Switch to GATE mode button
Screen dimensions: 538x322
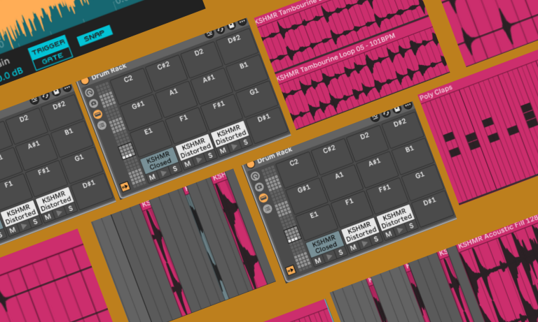[x=53, y=59]
